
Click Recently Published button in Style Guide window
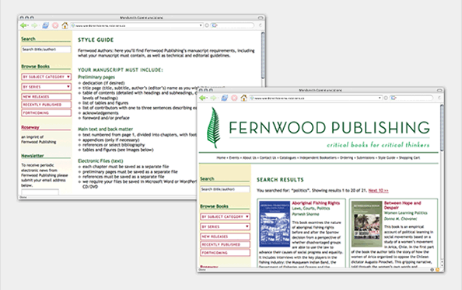pos(46,105)
